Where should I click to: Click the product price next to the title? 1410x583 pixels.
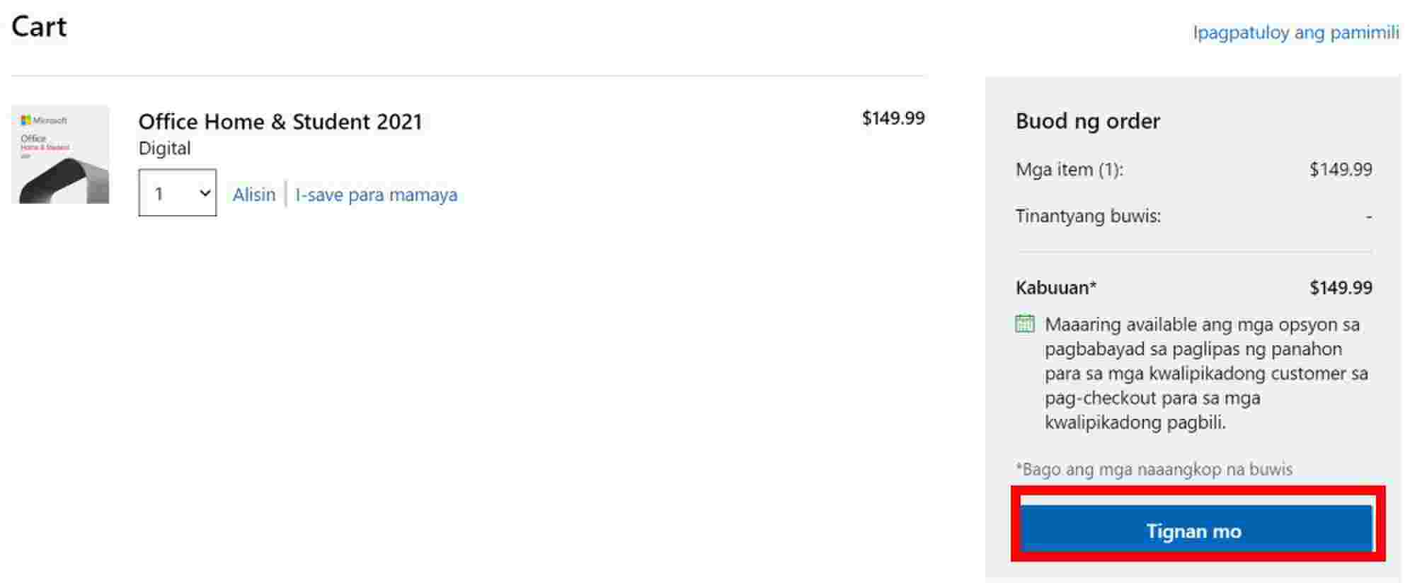(893, 118)
